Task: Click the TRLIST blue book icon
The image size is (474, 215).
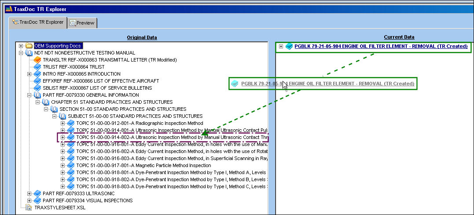Action: 37,67
